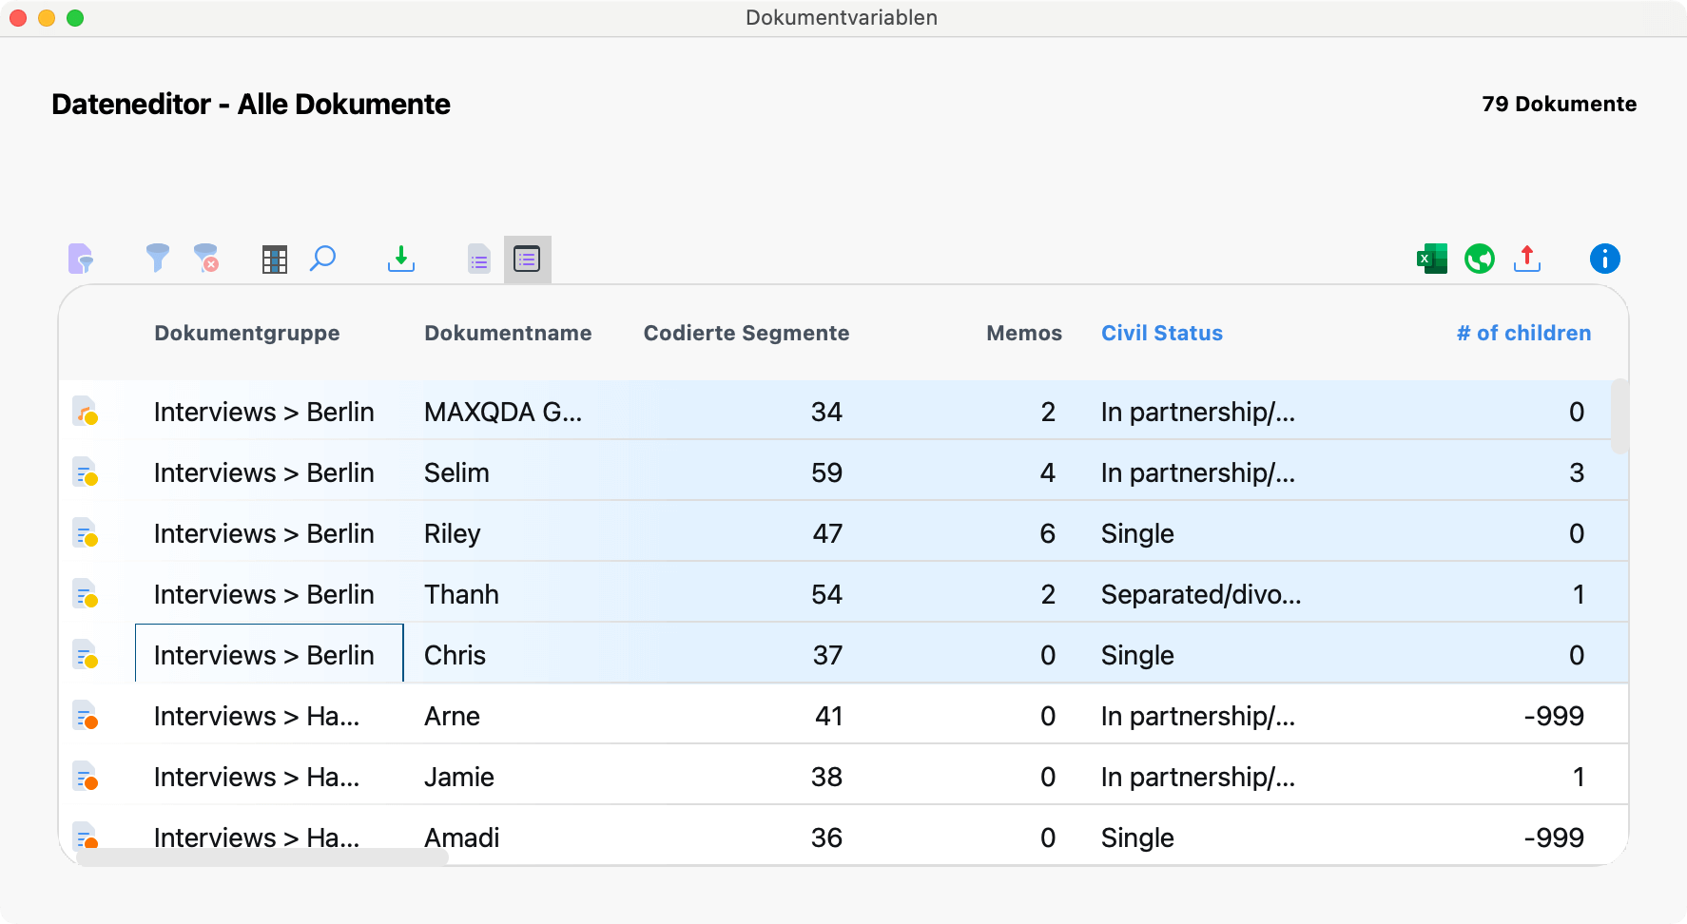The width and height of the screenshot is (1687, 924).
Task: Sort by the # of children header
Action: [1523, 334]
